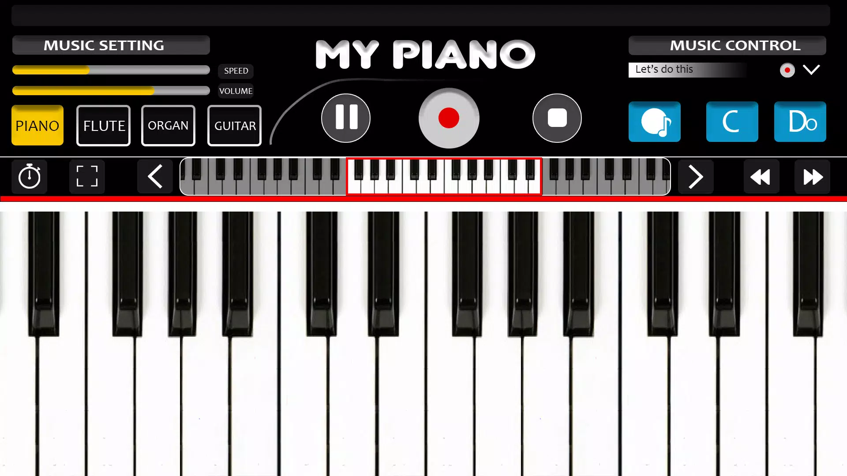Select the PIANO instrument mode

pos(37,126)
